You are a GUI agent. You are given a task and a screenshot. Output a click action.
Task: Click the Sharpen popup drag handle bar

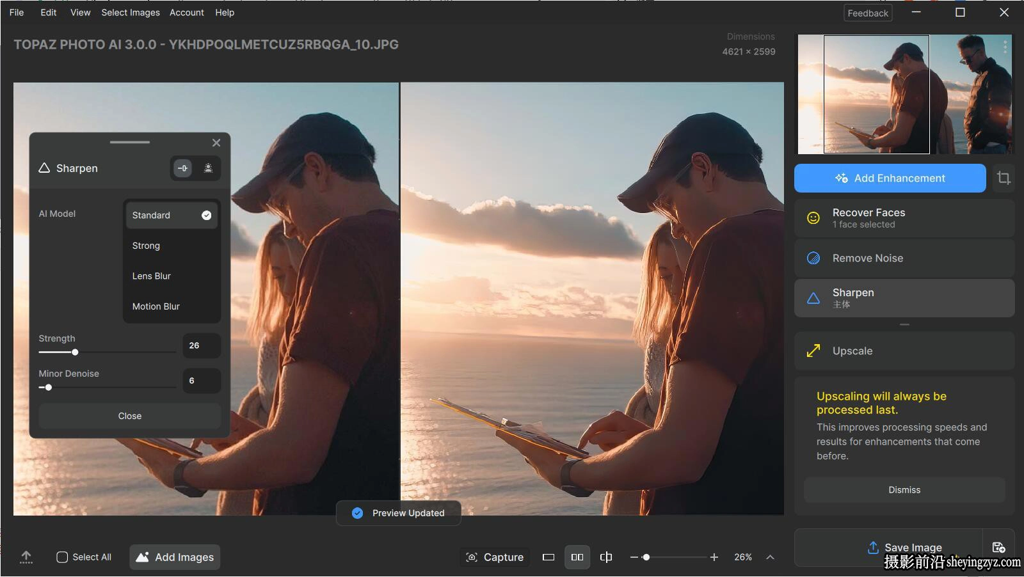(129, 142)
